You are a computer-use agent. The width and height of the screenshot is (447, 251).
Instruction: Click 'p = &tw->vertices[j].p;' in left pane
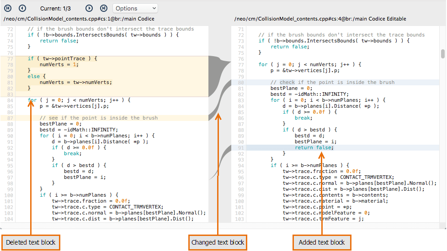coord(74,106)
